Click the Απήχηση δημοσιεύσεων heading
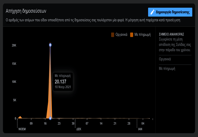This screenshot has height=137, width=198. pyautogui.click(x=26, y=11)
